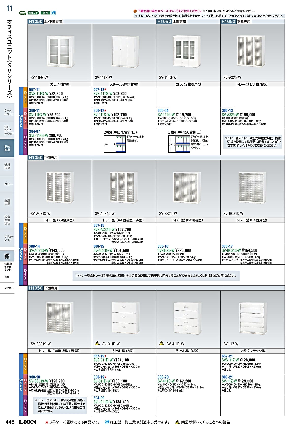305x432 pixels.
Task: Click the 再生プラ recycled plastic badge
Action: point(33,13)
